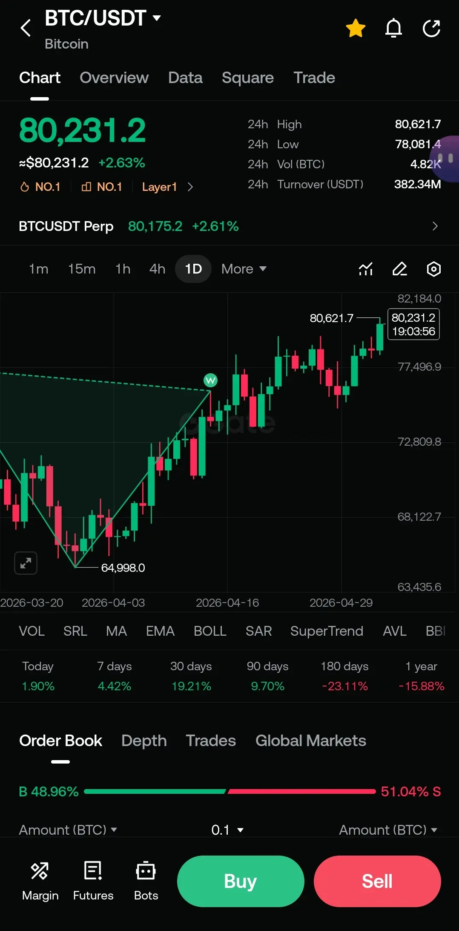Select 1 year performance -15.88%
Viewport: 459px width, 931px height.
pyautogui.click(x=421, y=676)
